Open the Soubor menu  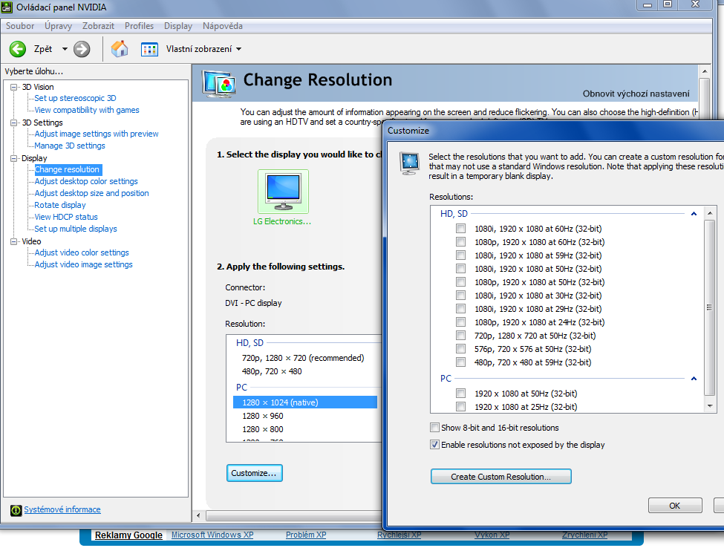coord(20,26)
